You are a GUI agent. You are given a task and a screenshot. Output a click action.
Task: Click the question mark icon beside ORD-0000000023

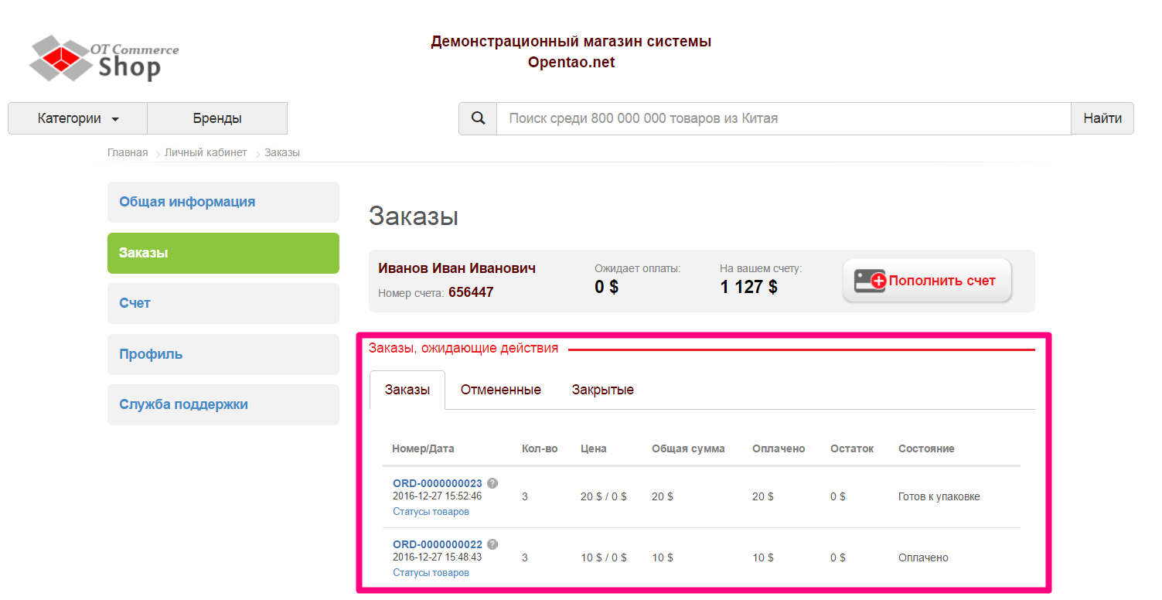coord(492,482)
